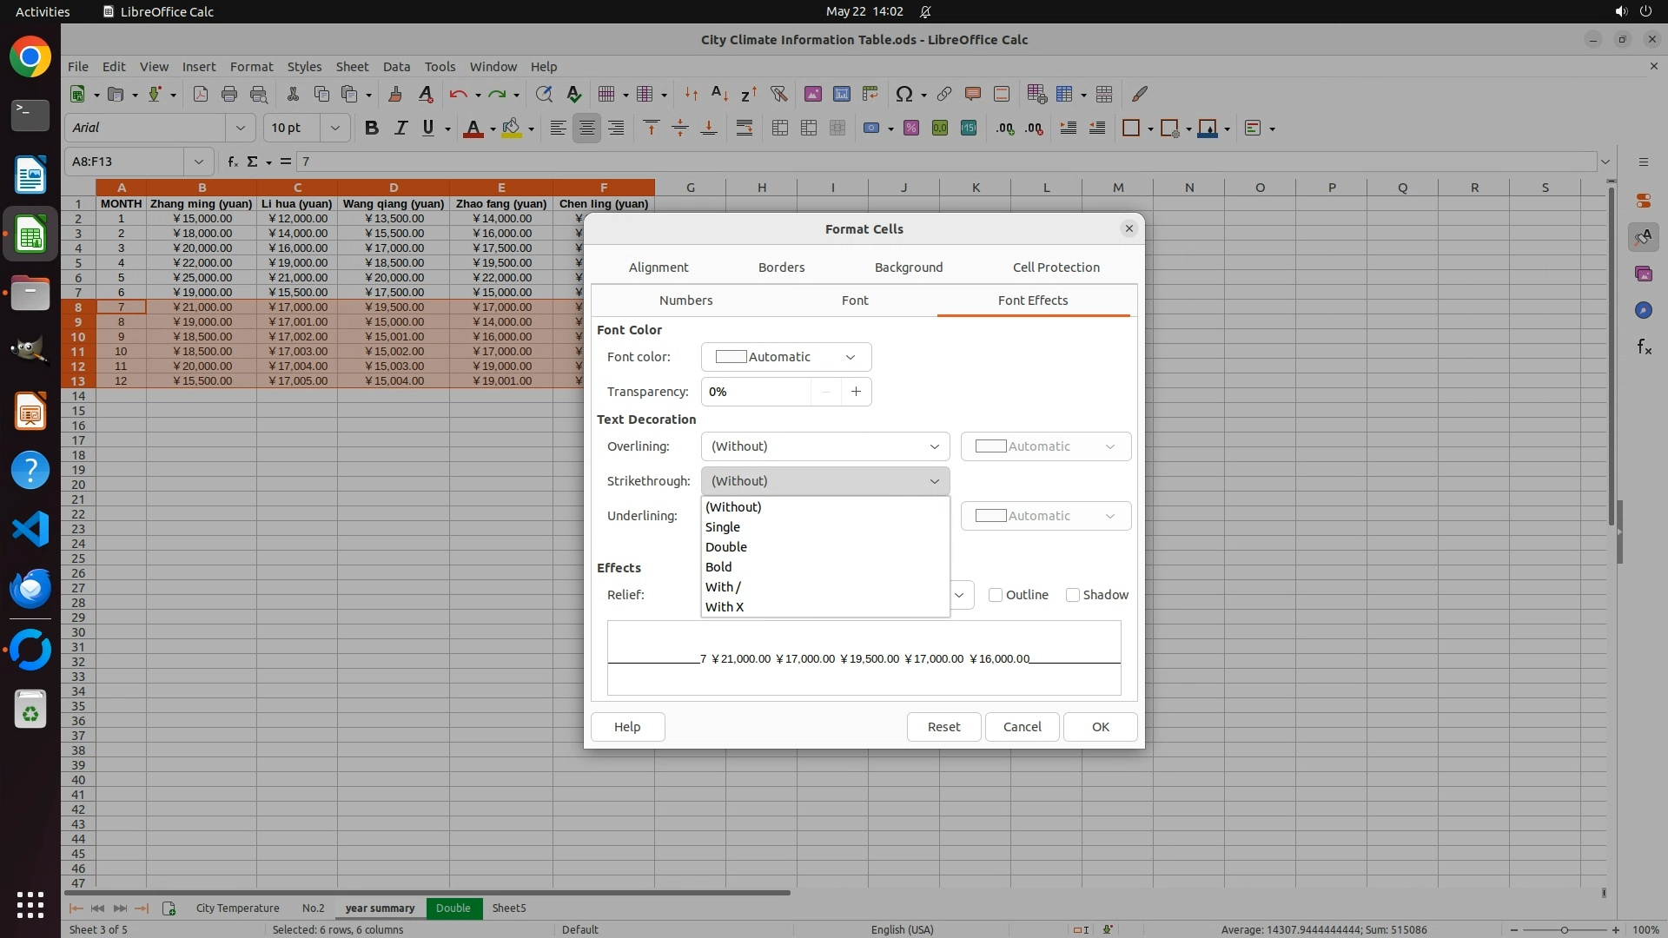Expand the Overlining dropdown

[824, 446]
